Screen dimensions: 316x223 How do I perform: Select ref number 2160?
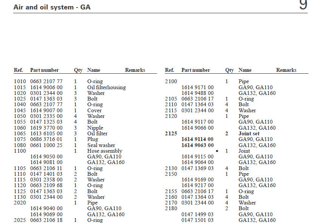(x=171, y=197)
